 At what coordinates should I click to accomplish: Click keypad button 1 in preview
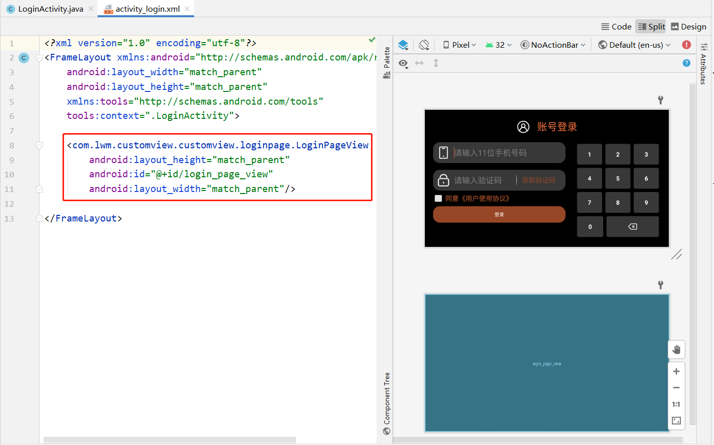pos(589,154)
